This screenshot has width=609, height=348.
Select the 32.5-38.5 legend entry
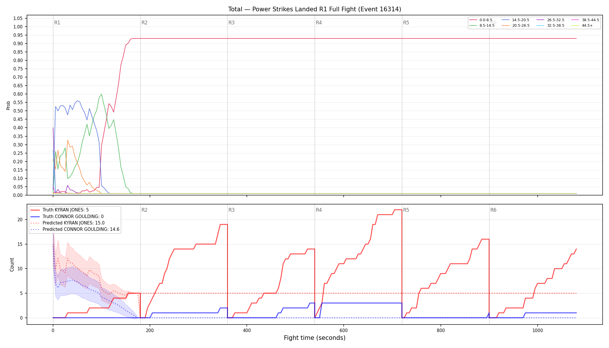click(x=551, y=26)
